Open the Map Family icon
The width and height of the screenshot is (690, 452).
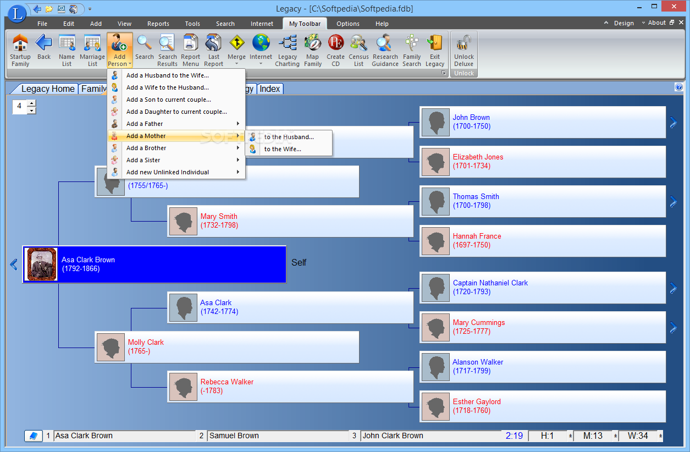[312, 50]
